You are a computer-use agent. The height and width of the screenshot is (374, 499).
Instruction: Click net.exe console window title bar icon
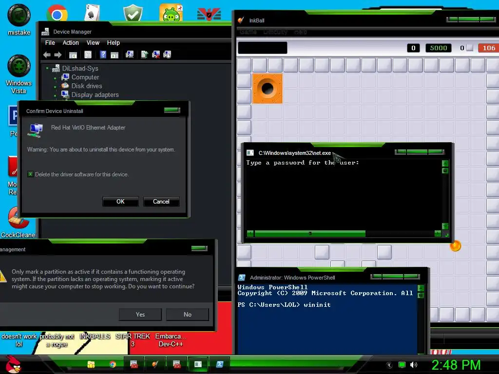[x=250, y=153]
